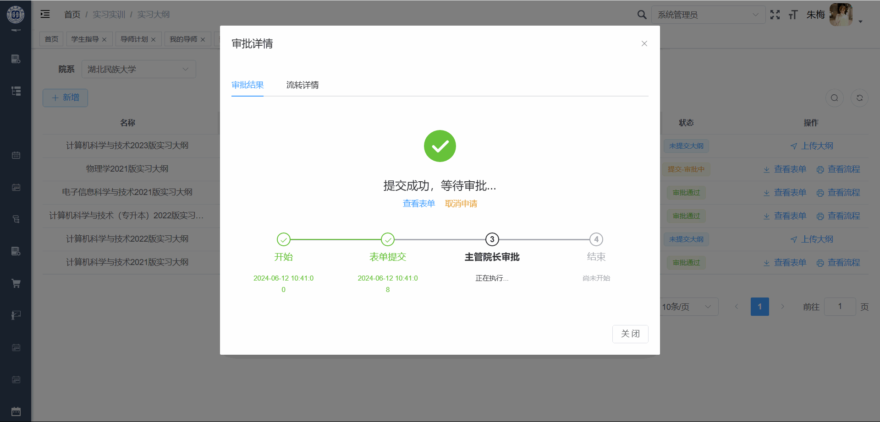The height and width of the screenshot is (422, 880).
Task: Click the sidebar collapse hamburger icon
Action: (45, 14)
